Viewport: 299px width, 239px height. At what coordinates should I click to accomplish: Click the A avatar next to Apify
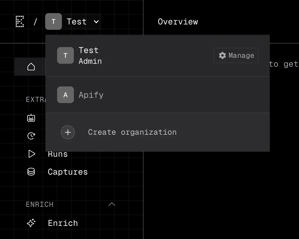[65, 95]
